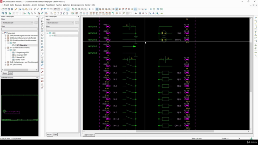Select the Ellipse drawing tool
Image resolution: width=258 pixels, height=145 pixels.
[x=42, y=50]
